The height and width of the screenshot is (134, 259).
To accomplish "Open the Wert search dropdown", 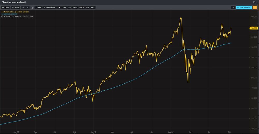I will (x=16, y=8).
